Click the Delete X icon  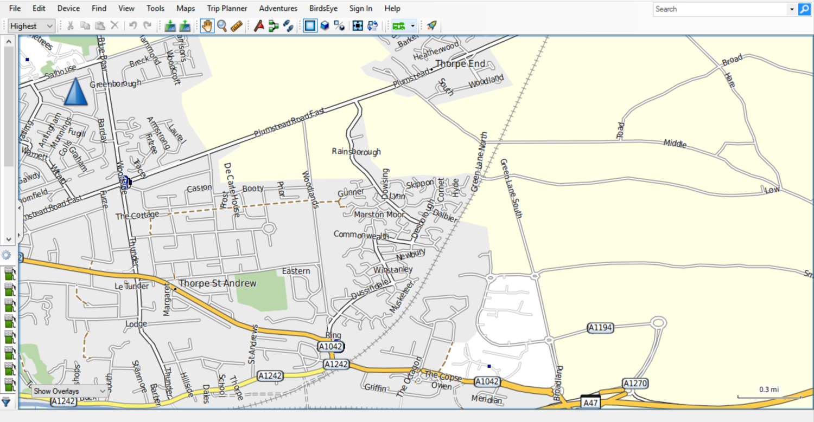tap(115, 25)
